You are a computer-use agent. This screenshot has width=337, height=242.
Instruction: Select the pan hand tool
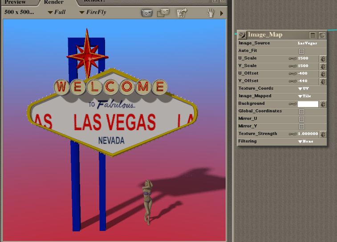(211, 13)
